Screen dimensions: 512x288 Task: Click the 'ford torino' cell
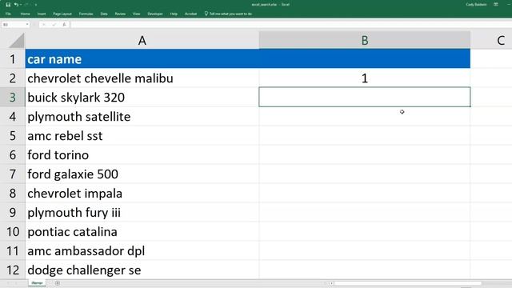tap(142, 155)
